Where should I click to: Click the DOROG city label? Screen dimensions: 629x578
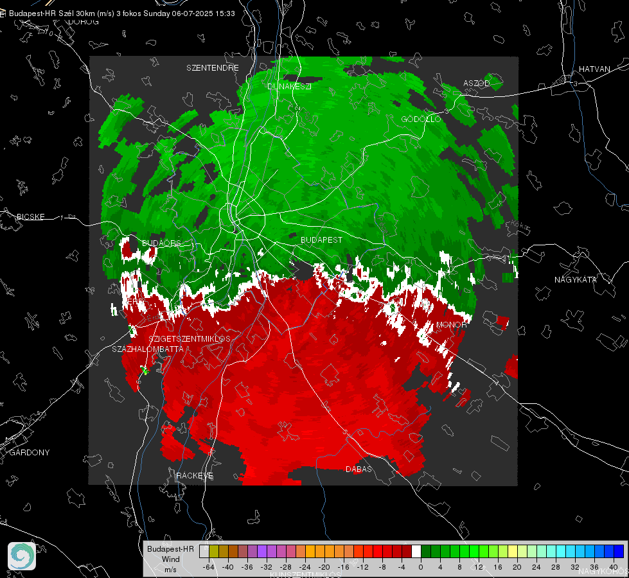(84, 22)
